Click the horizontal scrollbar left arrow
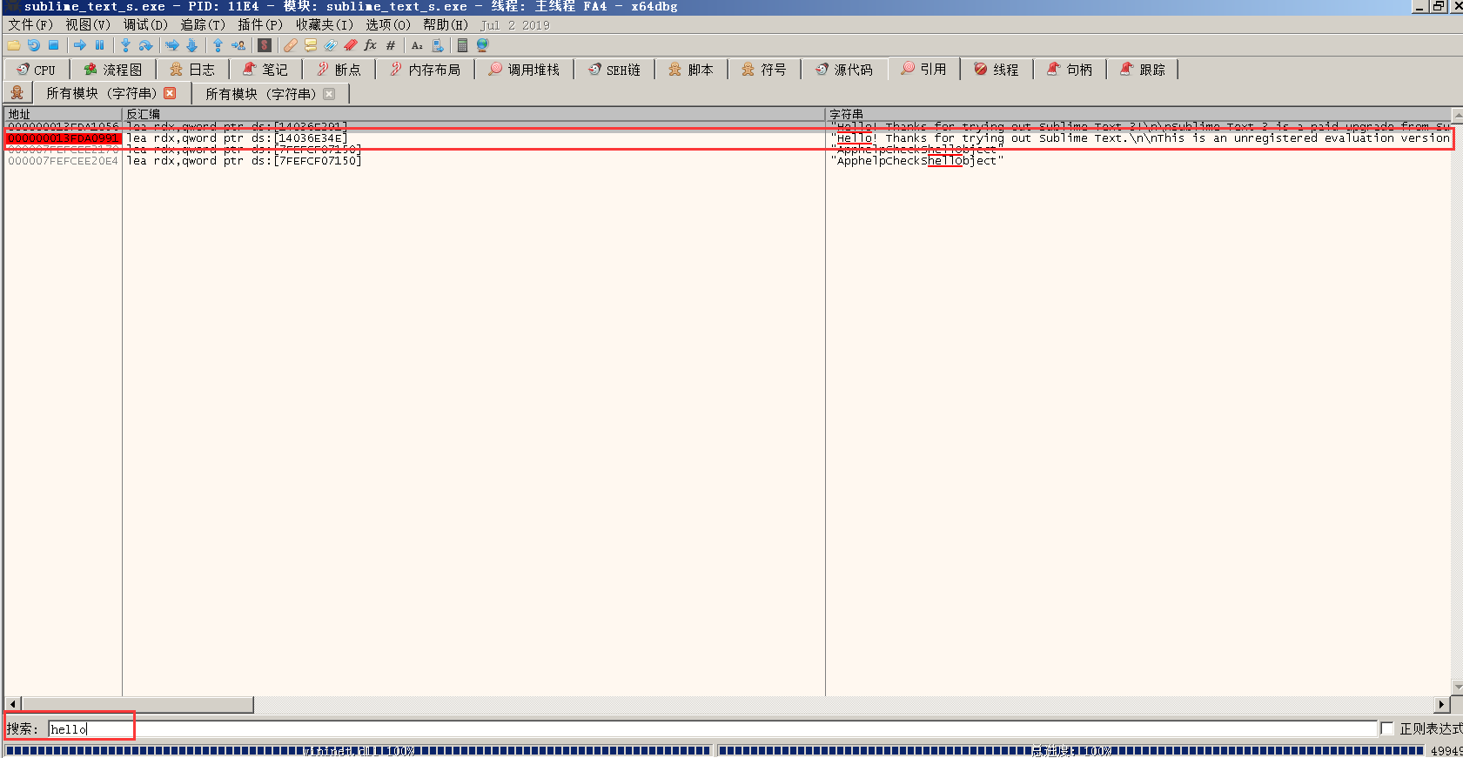The image size is (1463, 758). pyautogui.click(x=12, y=704)
